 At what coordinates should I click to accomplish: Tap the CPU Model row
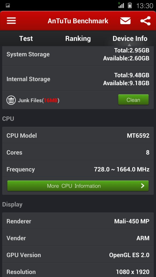[x=78, y=135]
